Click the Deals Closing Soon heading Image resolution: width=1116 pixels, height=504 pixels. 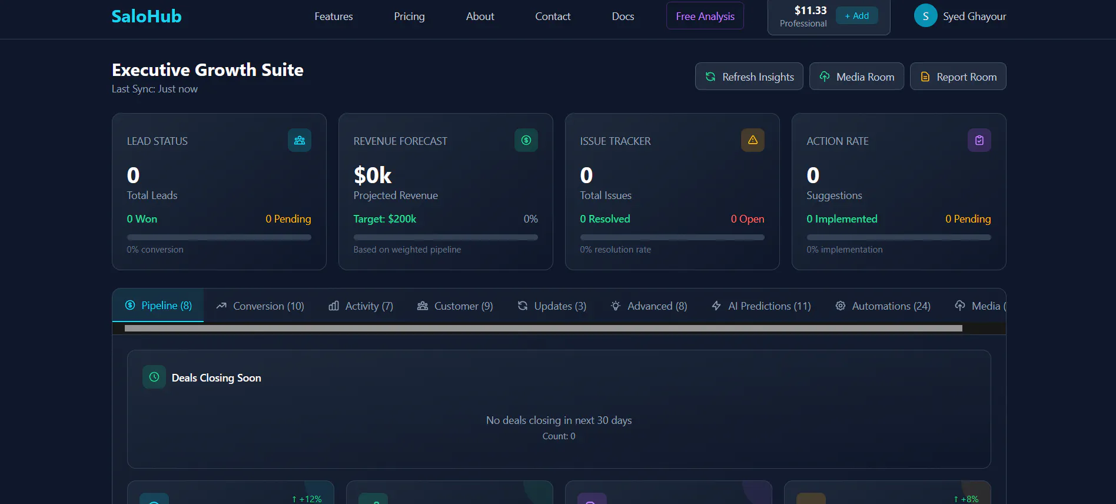coord(216,378)
